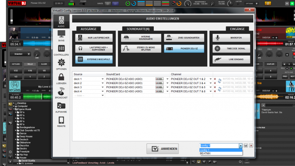Choose config 1 from dropdown list

221,150
